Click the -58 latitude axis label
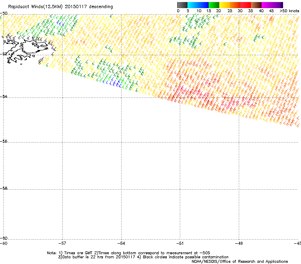This screenshot has width=301, height=264. [4, 188]
